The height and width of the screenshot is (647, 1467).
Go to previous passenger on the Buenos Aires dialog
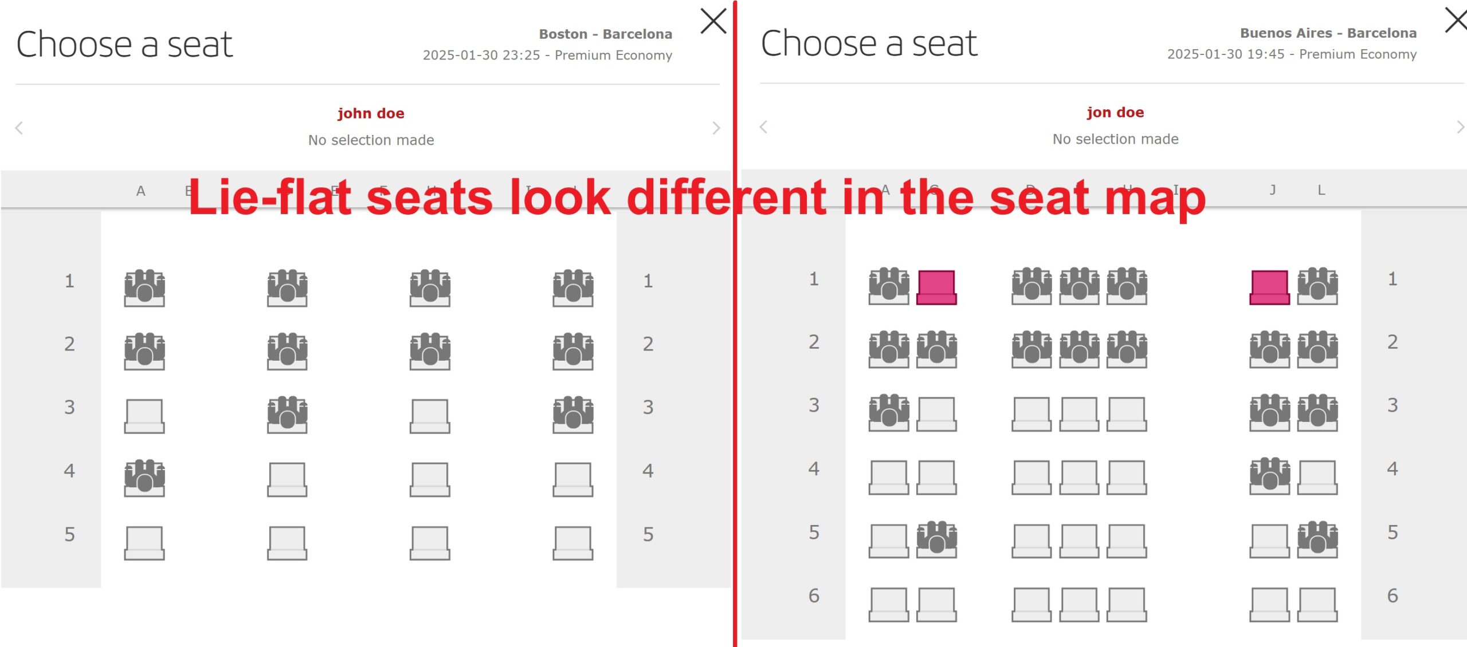coord(762,127)
